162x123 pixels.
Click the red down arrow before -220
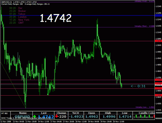(57, 116)
